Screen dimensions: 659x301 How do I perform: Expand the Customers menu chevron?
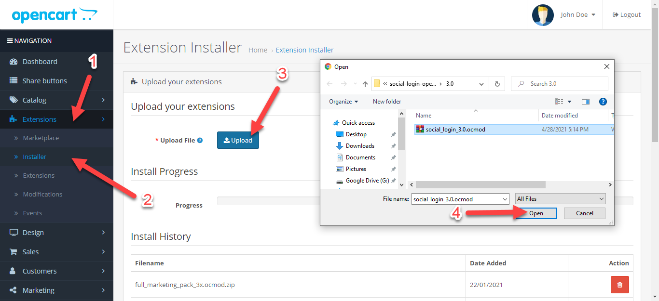[x=103, y=271]
